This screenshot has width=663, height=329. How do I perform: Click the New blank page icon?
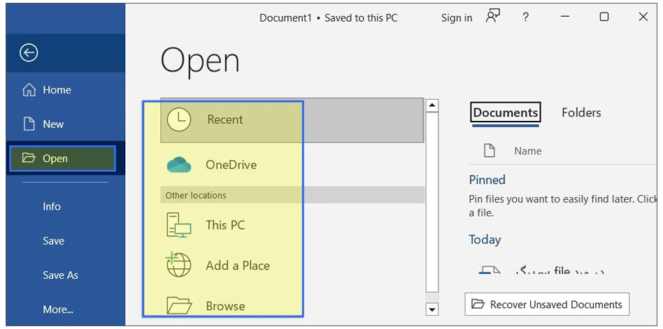(29, 124)
